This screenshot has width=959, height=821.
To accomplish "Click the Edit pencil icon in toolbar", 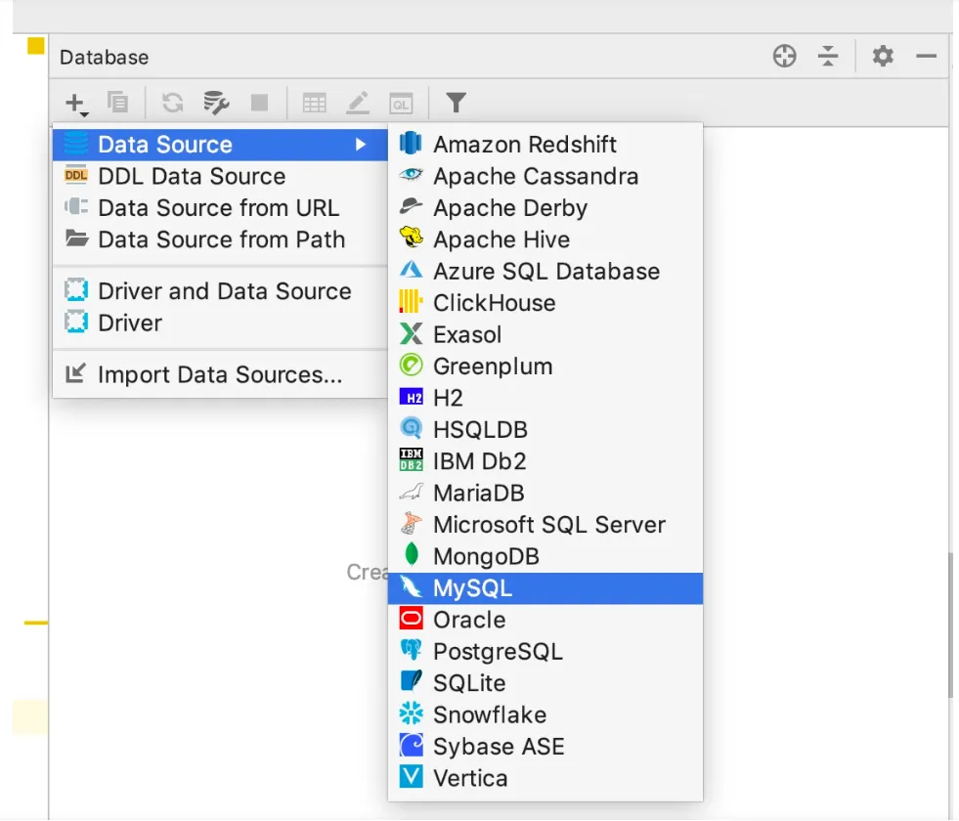I will 358,102.
